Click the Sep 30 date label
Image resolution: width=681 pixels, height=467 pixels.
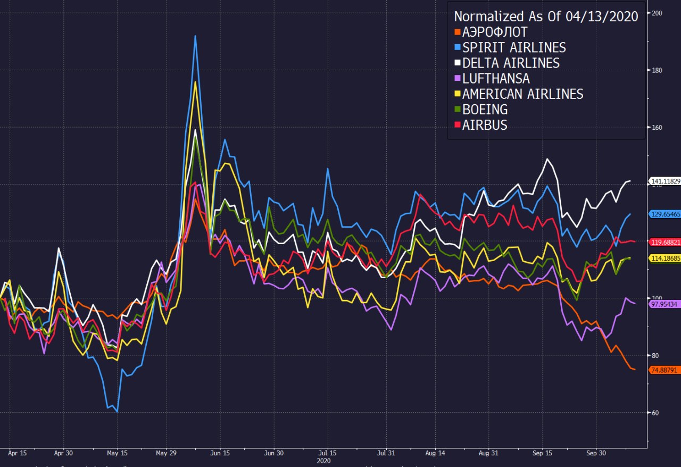coord(595,454)
